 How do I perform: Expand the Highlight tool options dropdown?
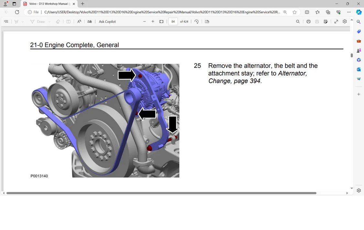tap(23, 22)
